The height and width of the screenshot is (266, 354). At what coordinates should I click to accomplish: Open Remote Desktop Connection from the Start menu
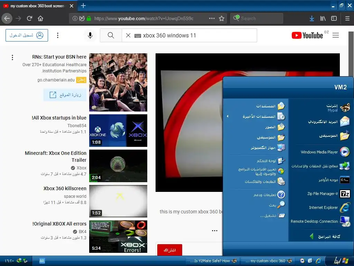pyautogui.click(x=320, y=221)
